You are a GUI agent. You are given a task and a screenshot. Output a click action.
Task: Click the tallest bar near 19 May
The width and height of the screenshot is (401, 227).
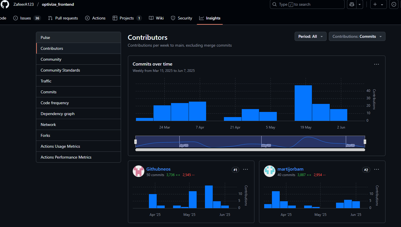(x=303, y=103)
